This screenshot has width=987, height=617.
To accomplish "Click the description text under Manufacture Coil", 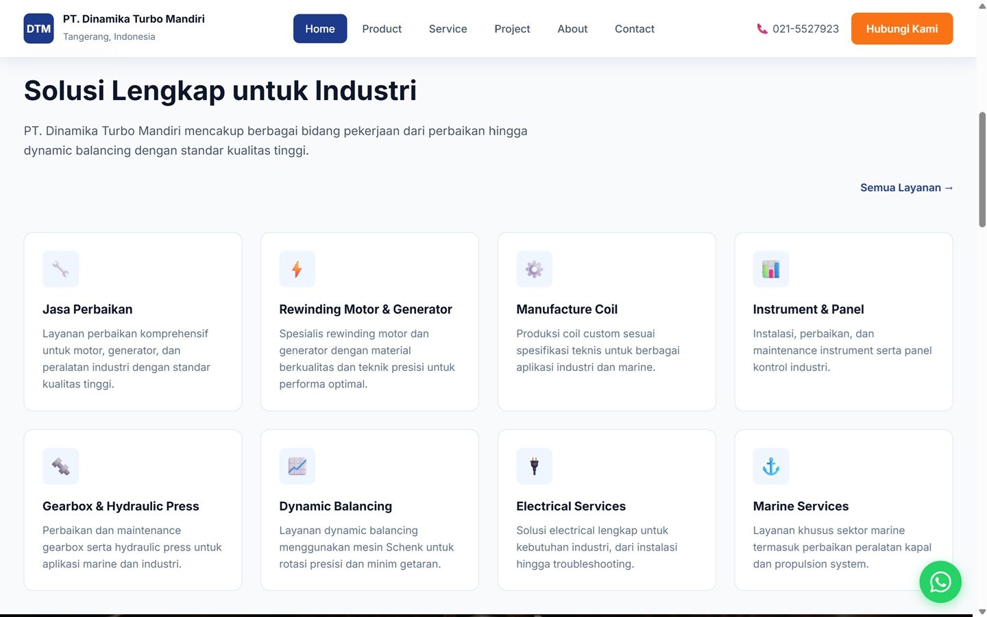I will pyautogui.click(x=598, y=350).
